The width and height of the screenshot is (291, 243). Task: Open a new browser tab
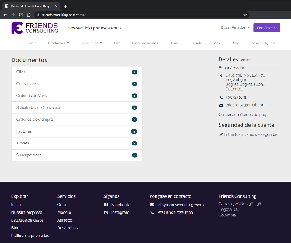tap(65, 6)
